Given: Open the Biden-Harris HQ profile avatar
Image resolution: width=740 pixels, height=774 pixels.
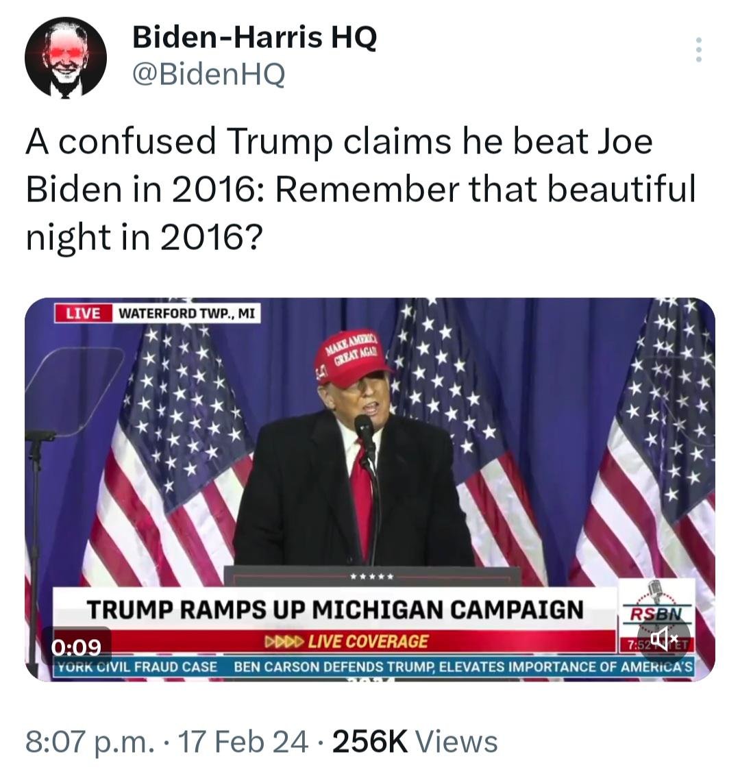Looking at the screenshot, I should point(66,58).
